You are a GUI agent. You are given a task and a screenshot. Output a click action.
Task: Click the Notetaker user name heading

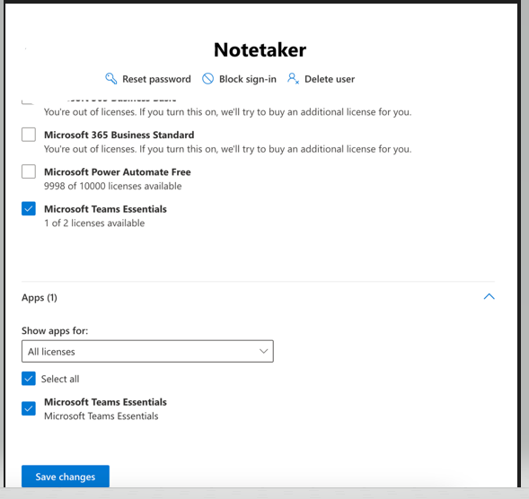[260, 50]
